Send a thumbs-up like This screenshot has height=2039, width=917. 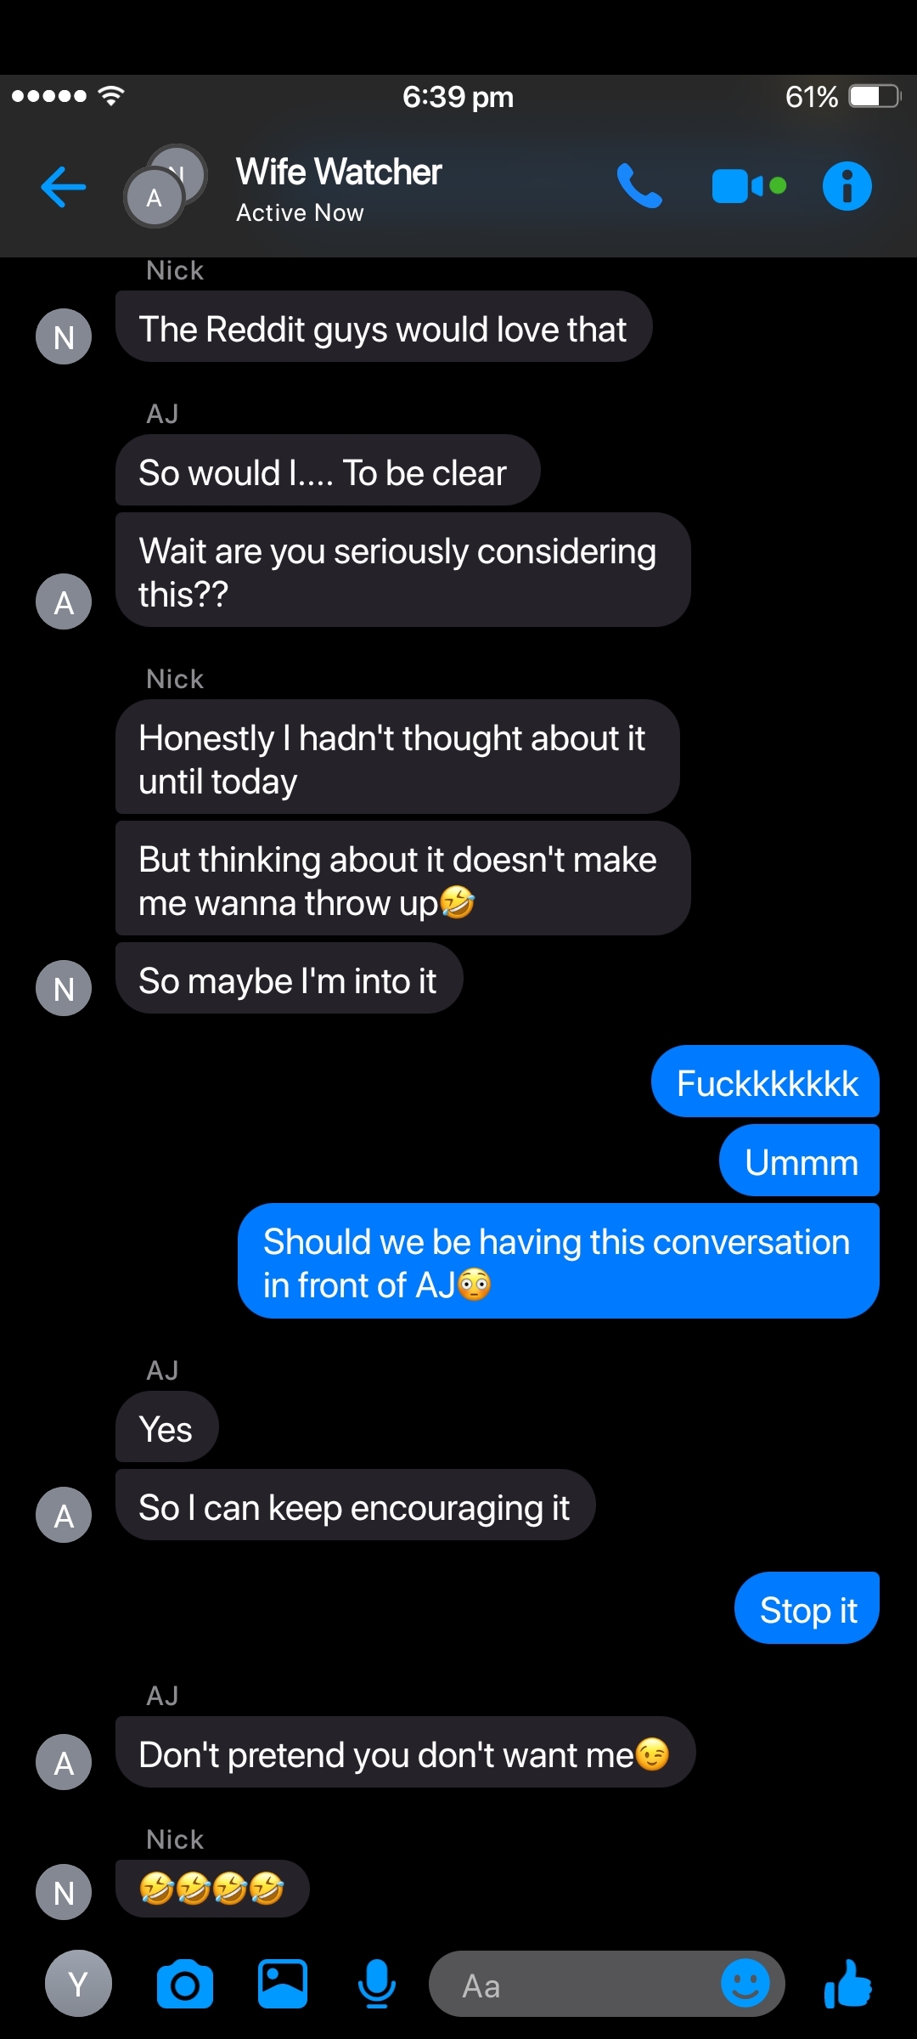pos(847,1984)
